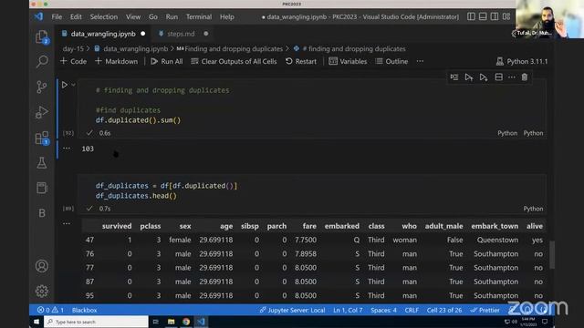Click Finding and dropping duplicates markdown breadcrumb
Viewport: 584px width, 328px height.
(229, 48)
